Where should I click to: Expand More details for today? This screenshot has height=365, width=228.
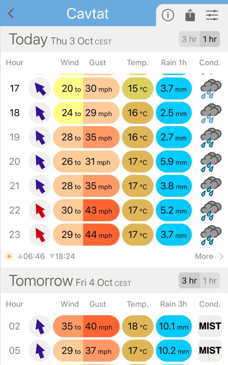tap(204, 256)
